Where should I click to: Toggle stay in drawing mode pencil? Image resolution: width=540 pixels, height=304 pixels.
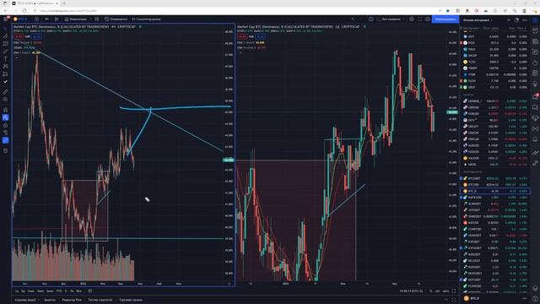click(6, 117)
